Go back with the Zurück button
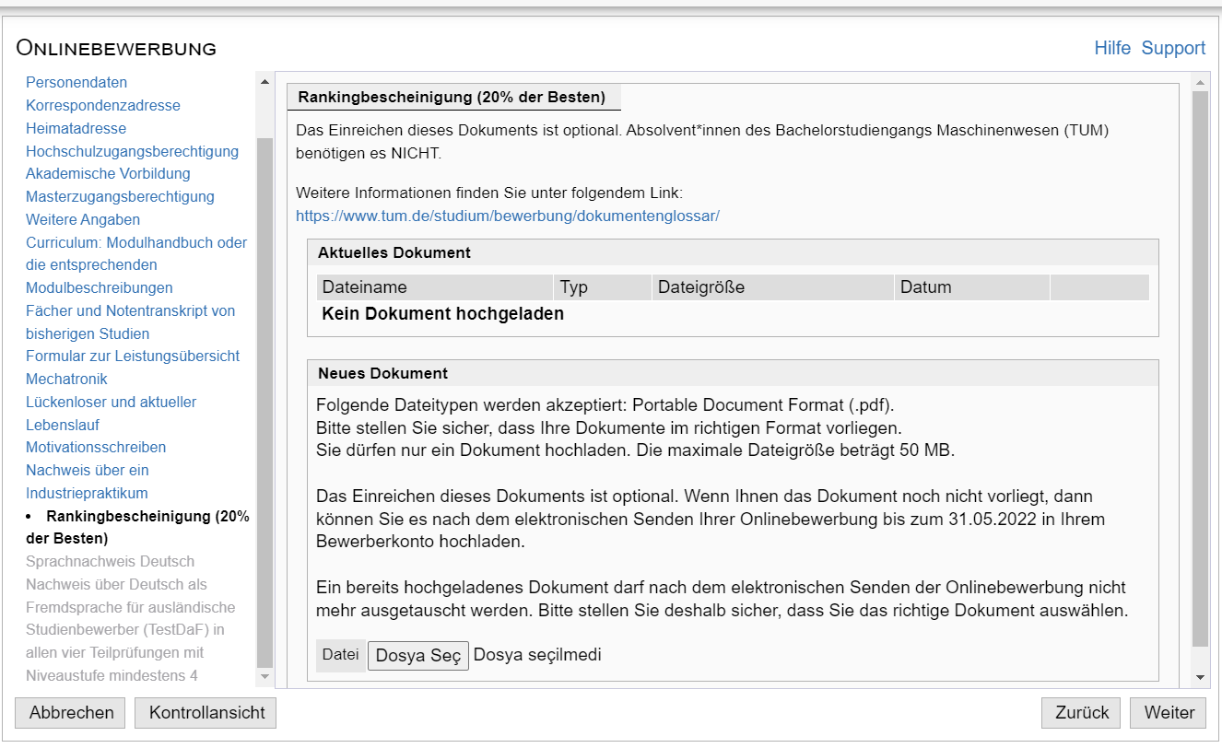1222x748 pixels. click(1081, 712)
